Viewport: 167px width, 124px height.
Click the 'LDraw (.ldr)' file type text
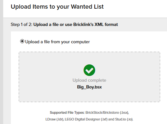[x=54, y=119]
